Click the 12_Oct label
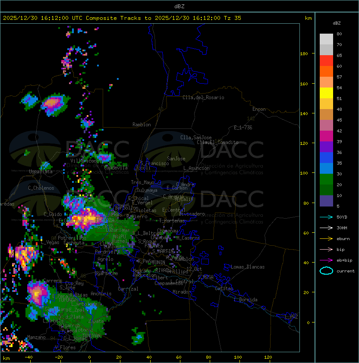359x363 pixels. point(194,269)
